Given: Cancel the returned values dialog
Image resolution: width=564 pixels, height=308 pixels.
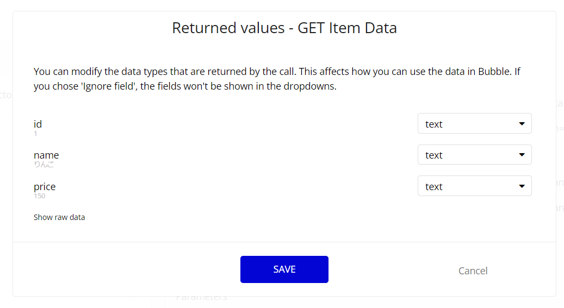Looking at the screenshot, I should coord(473,271).
